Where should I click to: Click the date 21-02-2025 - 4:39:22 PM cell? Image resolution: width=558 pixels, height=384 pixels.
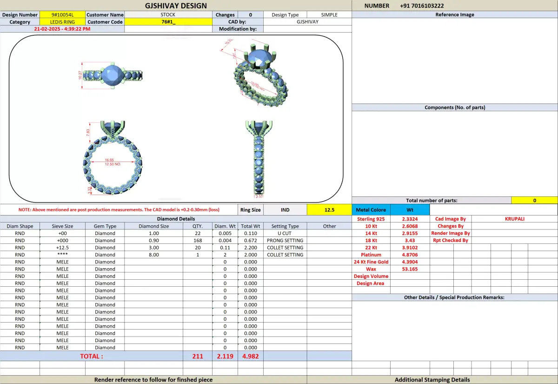pyautogui.click(x=62, y=29)
